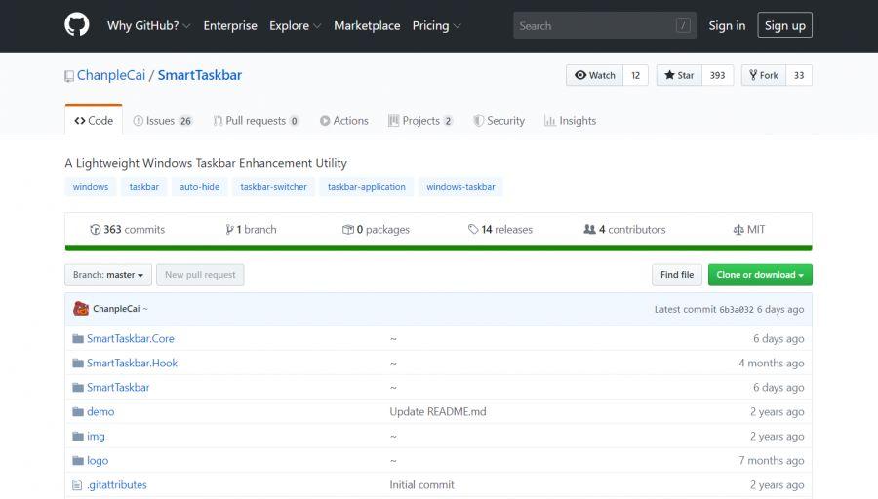The image size is (878, 499).
Task: Open the taskbar-switcher topic tag
Action: (273, 187)
